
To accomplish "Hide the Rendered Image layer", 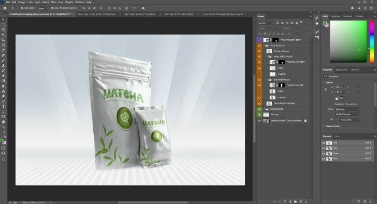I will point(259,51).
